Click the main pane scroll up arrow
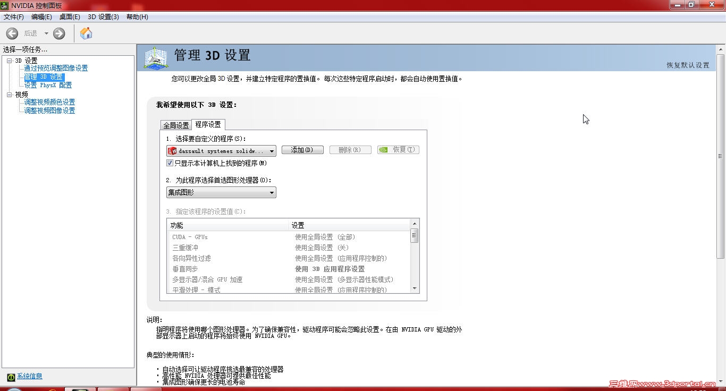Screen dimensions: 726x391 click(721, 49)
